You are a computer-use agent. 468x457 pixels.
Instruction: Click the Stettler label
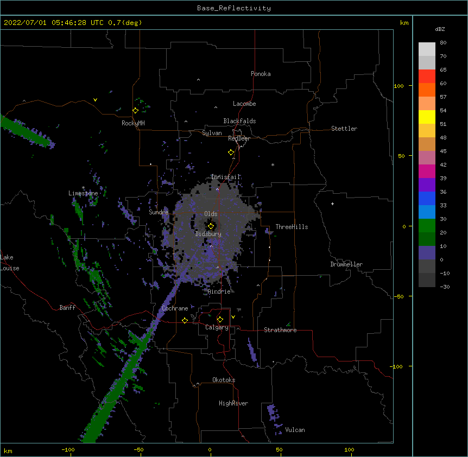(344, 129)
